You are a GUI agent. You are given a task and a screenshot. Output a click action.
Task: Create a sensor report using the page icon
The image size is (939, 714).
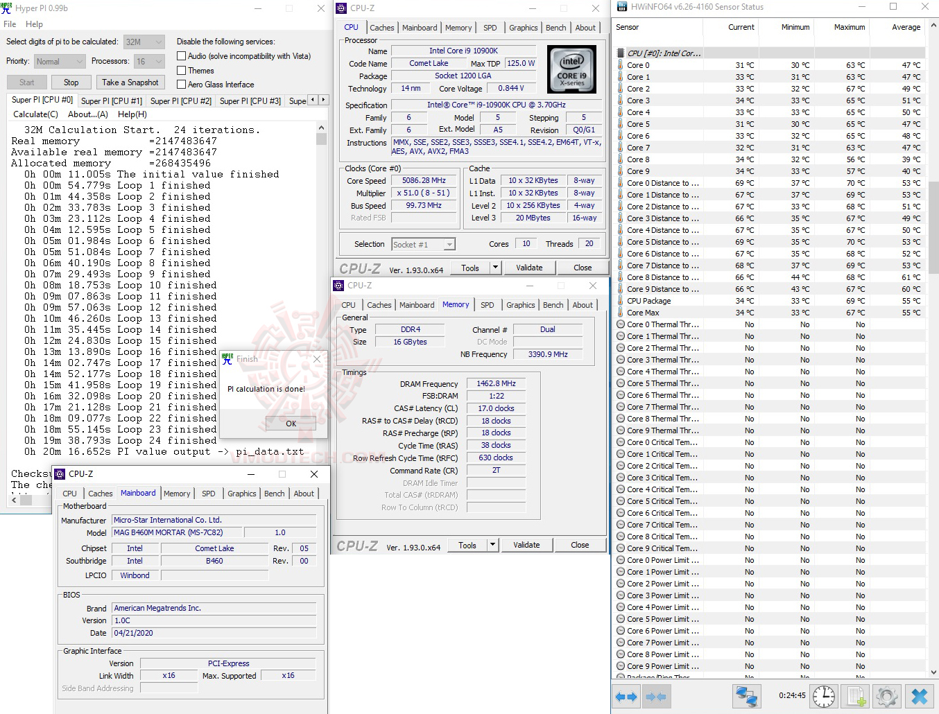(x=855, y=696)
